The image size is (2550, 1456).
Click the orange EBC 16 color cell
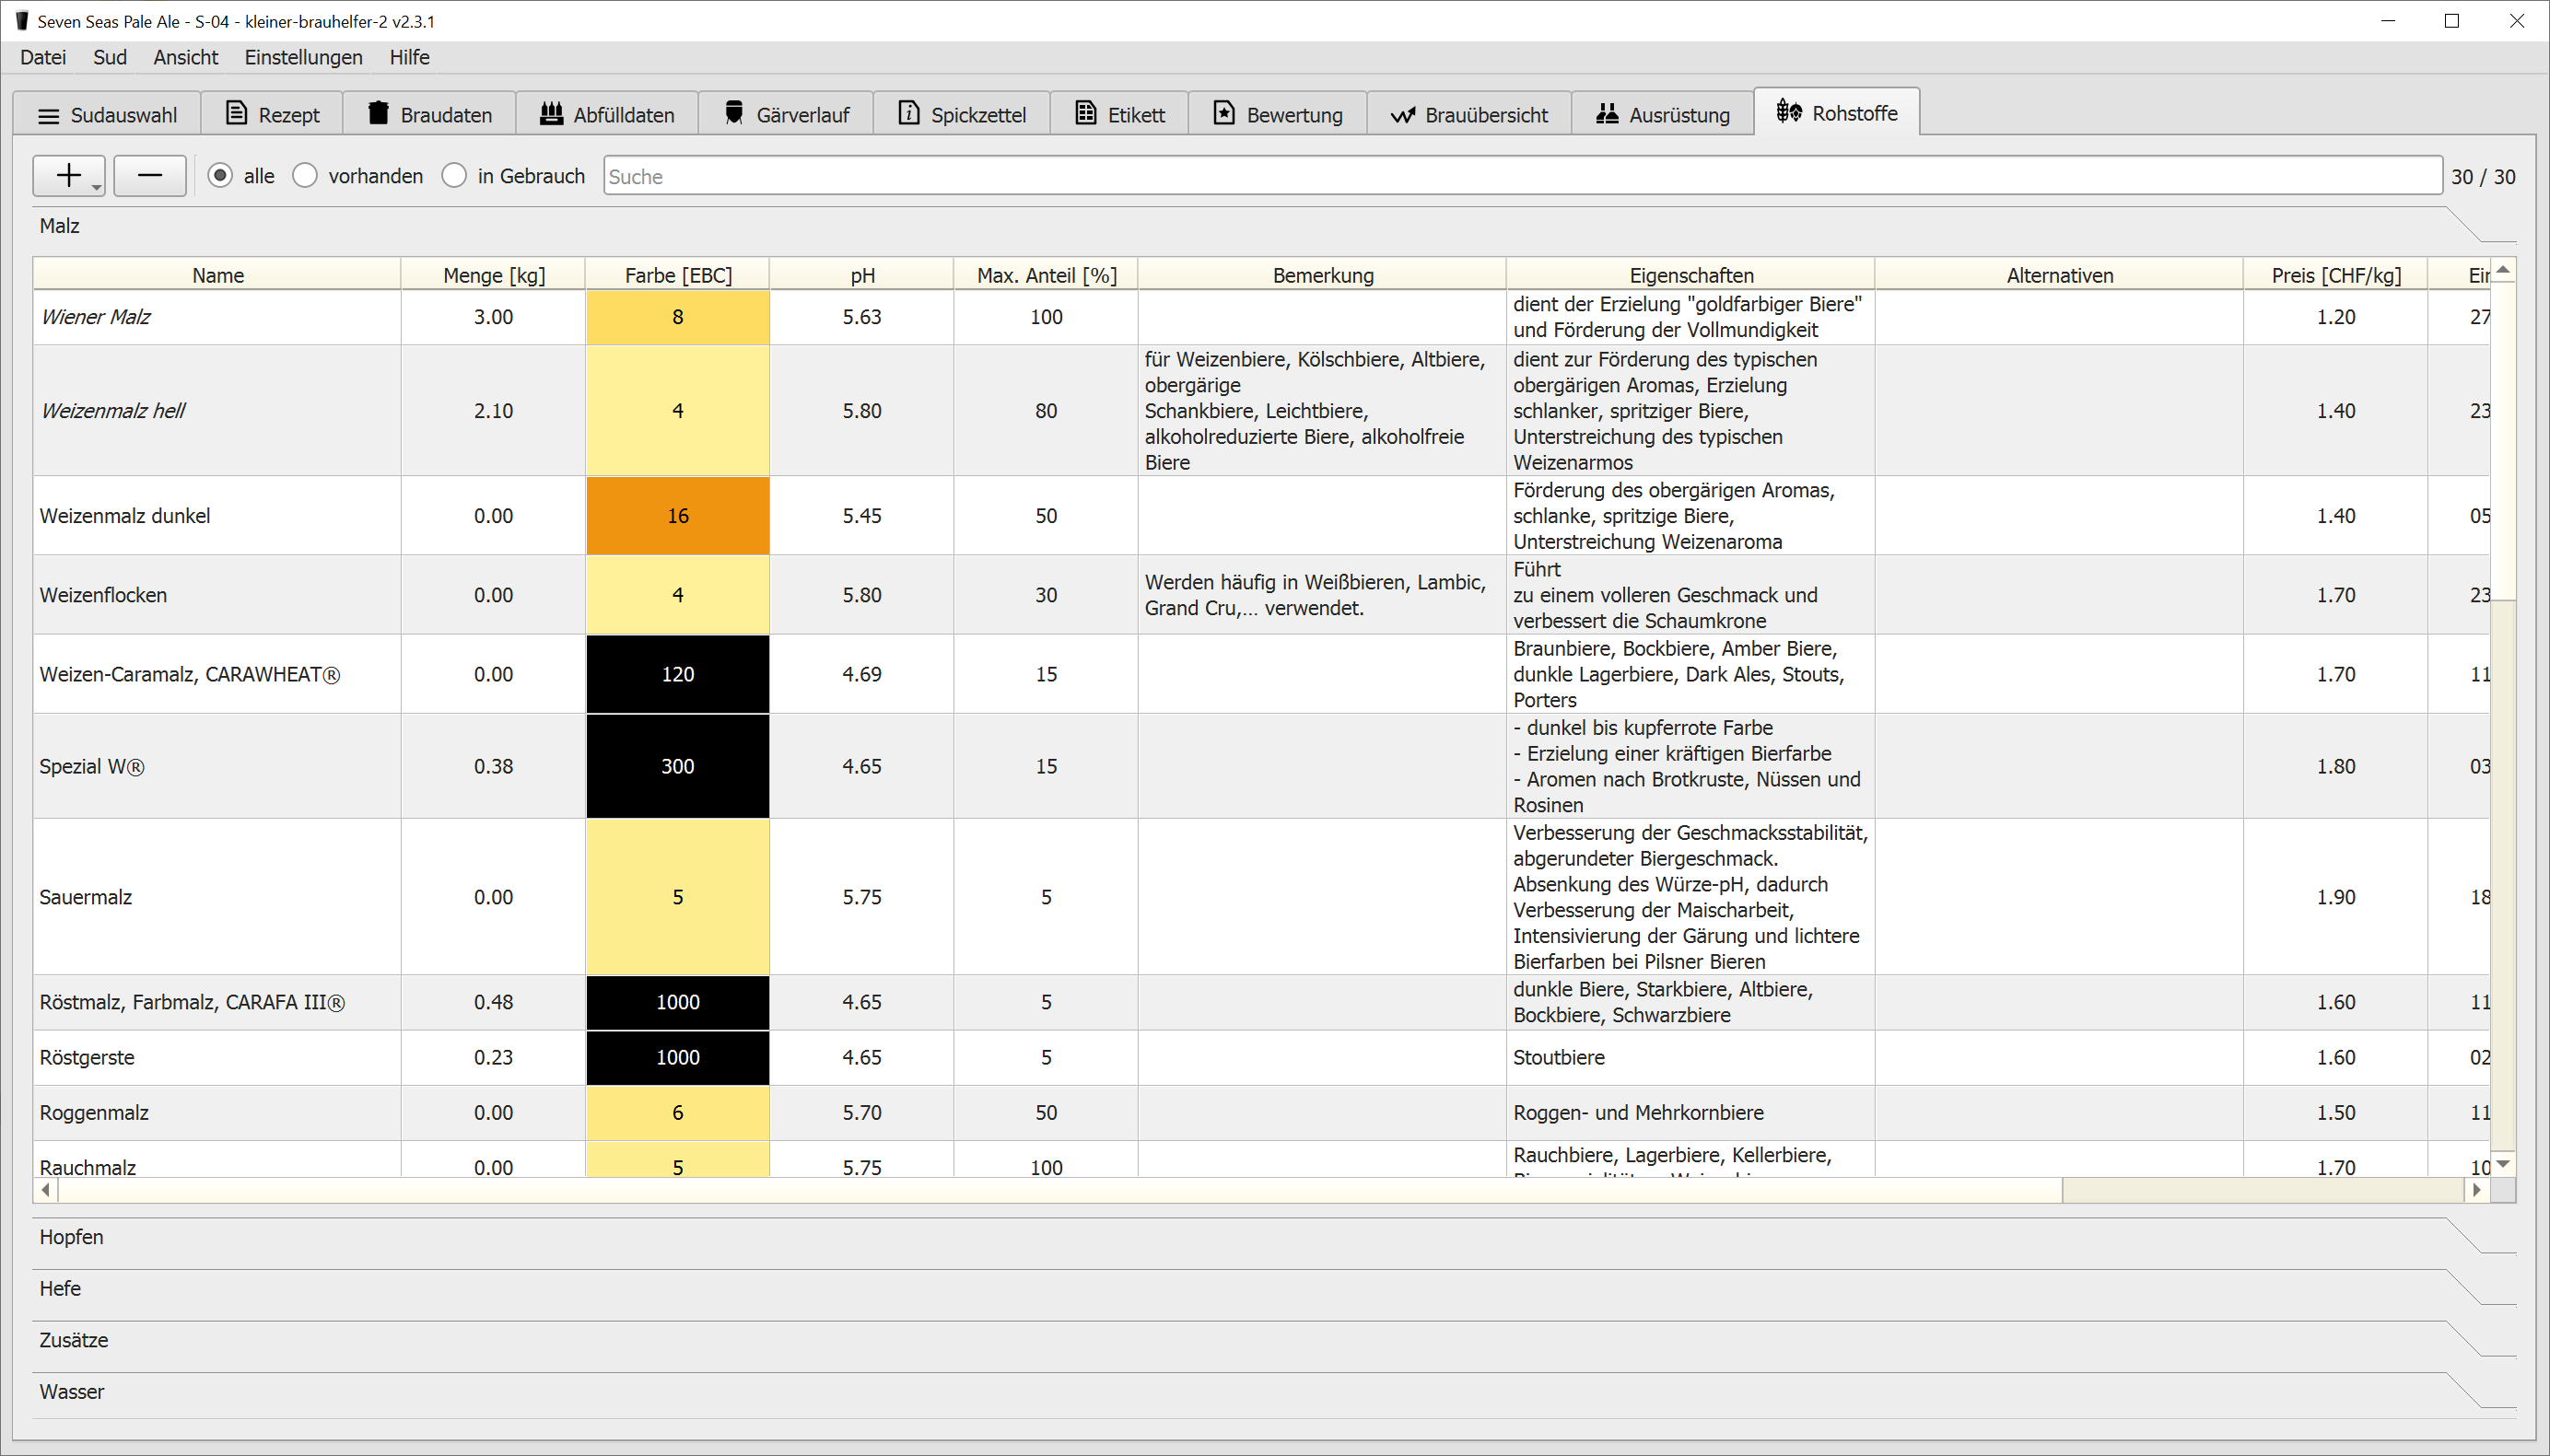pyautogui.click(x=678, y=516)
